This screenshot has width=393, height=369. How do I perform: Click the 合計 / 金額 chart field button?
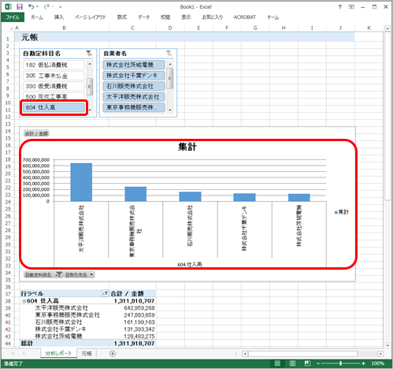click(36, 133)
